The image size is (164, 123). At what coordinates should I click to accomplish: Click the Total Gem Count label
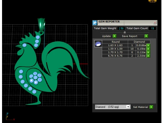[x=137, y=28]
